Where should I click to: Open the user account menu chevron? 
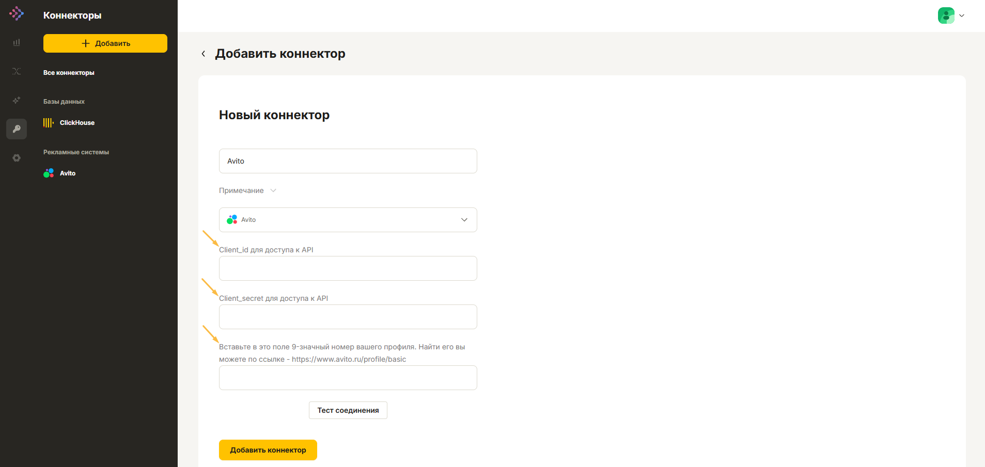tap(962, 15)
